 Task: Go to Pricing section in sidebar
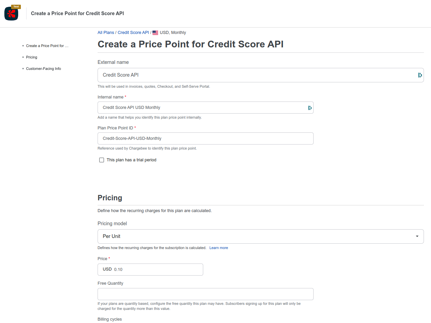click(x=32, y=57)
